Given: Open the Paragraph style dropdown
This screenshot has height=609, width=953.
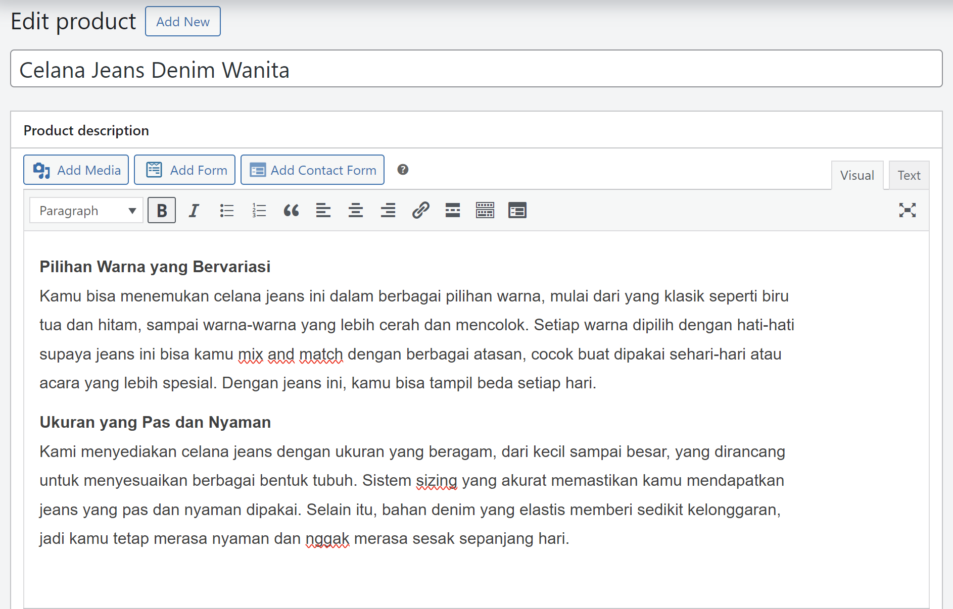Looking at the screenshot, I should pyautogui.click(x=85, y=210).
